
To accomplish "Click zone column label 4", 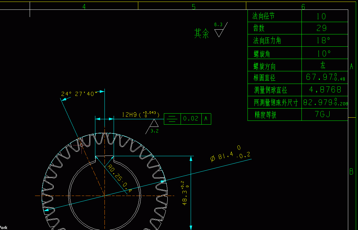I will tap(84, 7).
